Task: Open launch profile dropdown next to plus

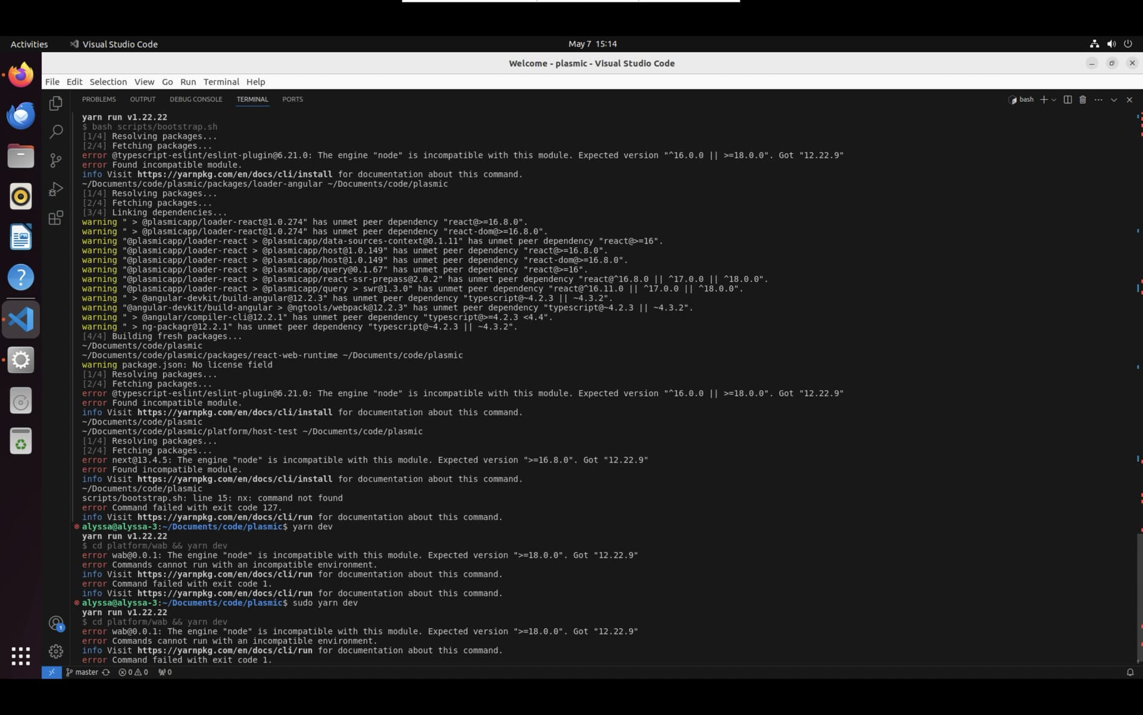Action: click(x=1054, y=100)
